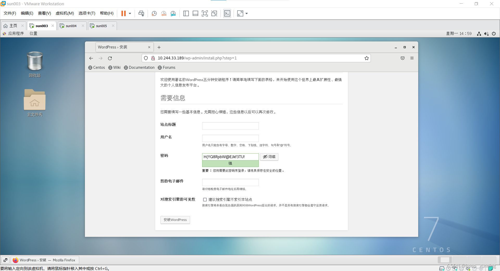
Task: Open the snapshot manager
Action: [173, 13]
